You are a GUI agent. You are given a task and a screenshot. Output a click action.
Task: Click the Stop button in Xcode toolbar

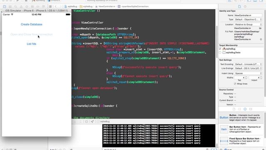(26, 1)
